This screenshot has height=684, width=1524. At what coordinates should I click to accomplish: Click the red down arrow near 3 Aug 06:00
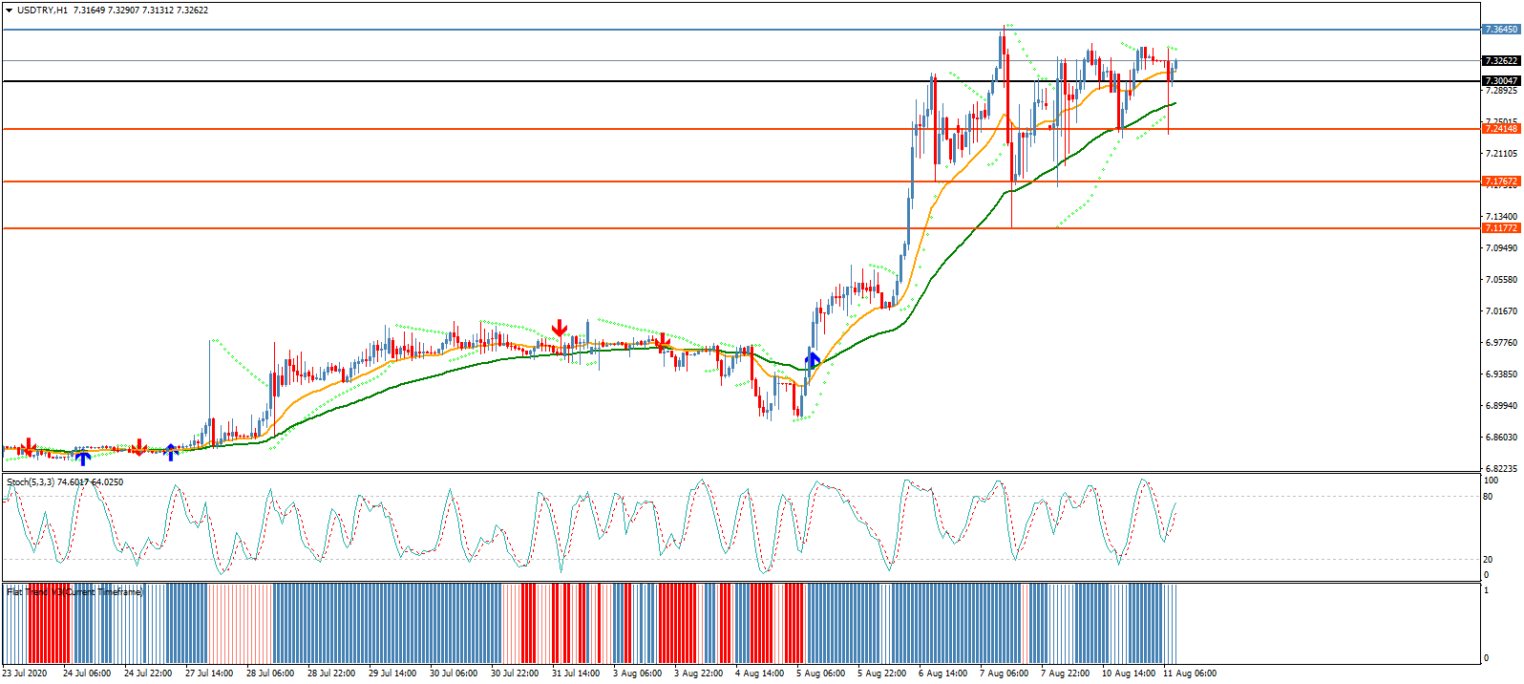click(662, 341)
